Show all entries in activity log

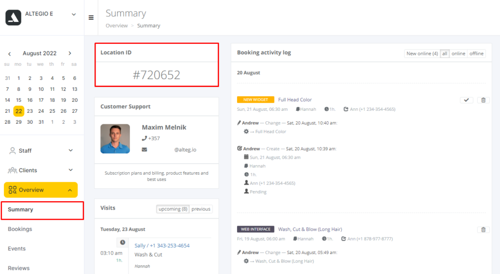pyautogui.click(x=444, y=53)
